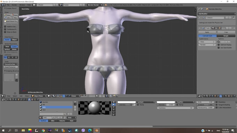This screenshot has height=133, width=237.
Task: Select the Erase grease pencil tool
Action: [14, 15]
